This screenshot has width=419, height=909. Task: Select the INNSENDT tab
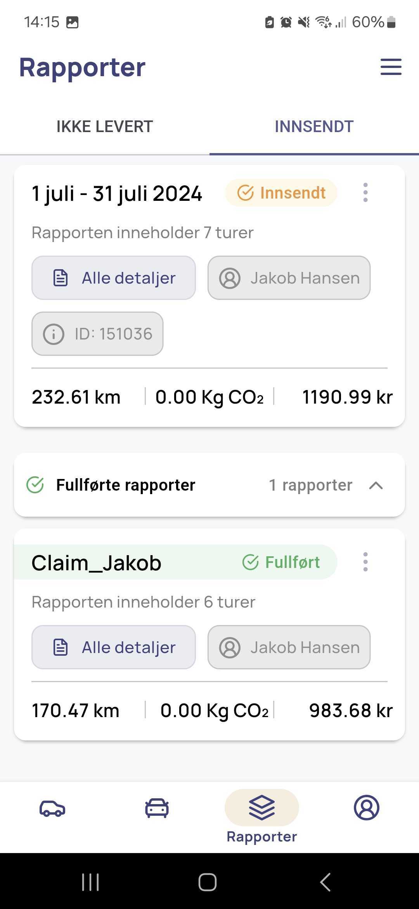tap(314, 127)
